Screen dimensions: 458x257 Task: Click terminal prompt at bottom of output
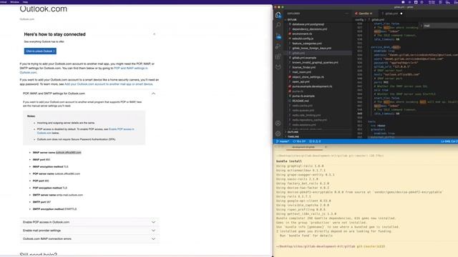331,246
